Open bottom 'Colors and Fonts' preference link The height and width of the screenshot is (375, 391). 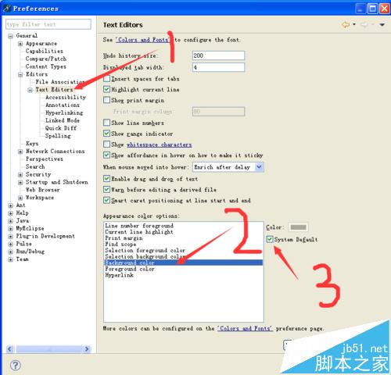tap(245, 329)
